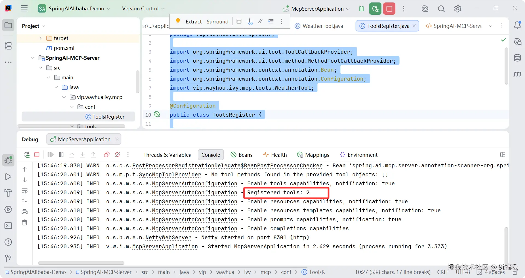The width and height of the screenshot is (525, 278).
Task: Toggle debug layout settings icon
Action: click(x=503, y=155)
